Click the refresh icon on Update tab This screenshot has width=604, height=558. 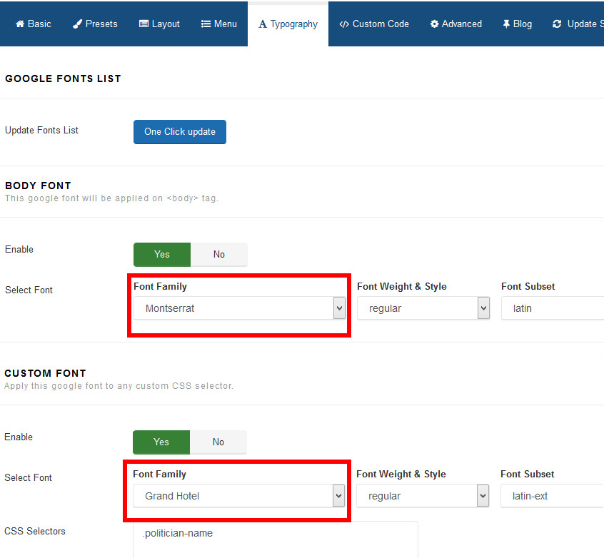pos(557,24)
